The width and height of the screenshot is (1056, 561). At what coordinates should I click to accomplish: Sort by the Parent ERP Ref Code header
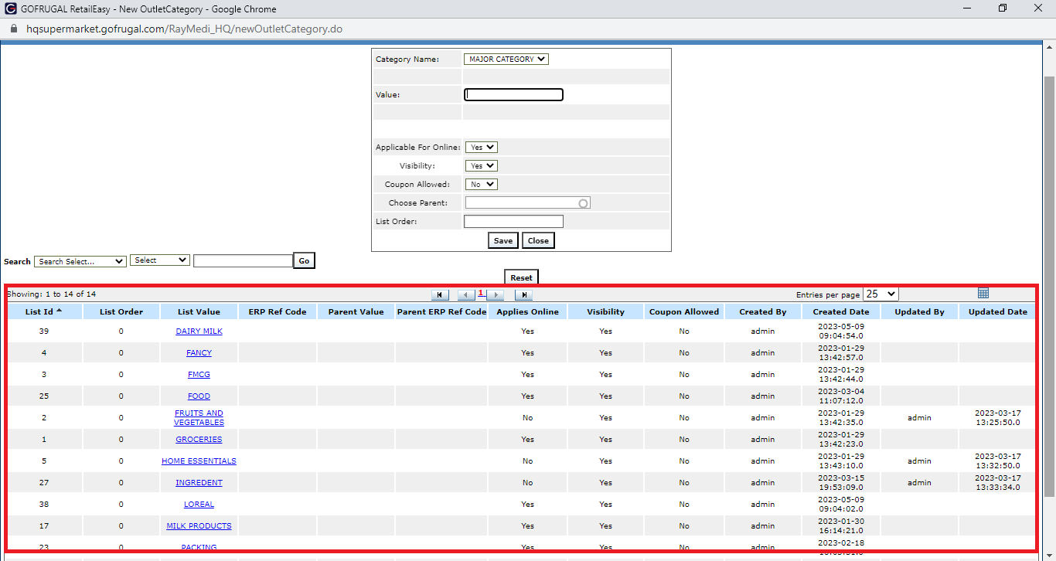[441, 312]
